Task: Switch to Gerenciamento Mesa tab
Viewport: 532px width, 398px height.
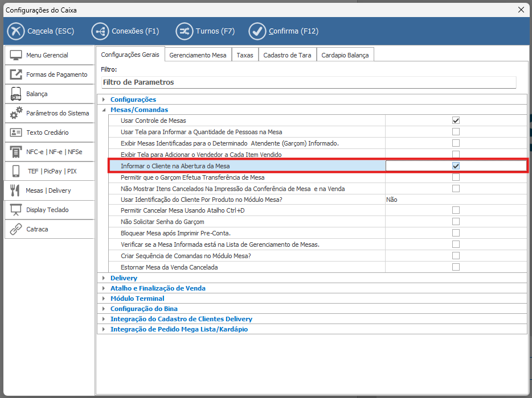Action: click(x=198, y=55)
